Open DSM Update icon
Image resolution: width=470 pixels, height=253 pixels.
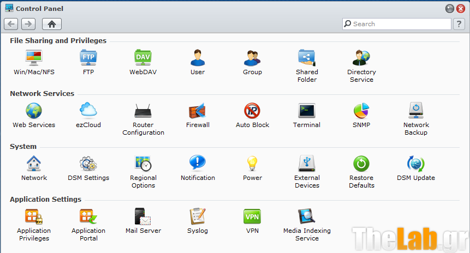point(416,164)
